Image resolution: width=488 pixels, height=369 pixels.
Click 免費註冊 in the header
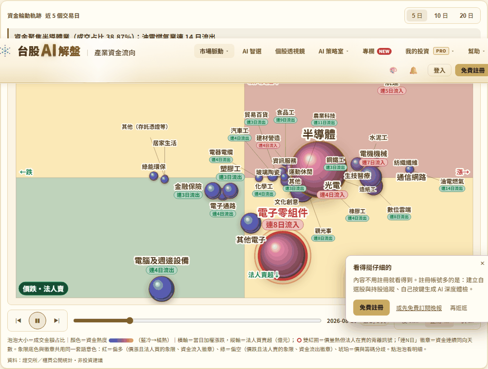coord(472,70)
